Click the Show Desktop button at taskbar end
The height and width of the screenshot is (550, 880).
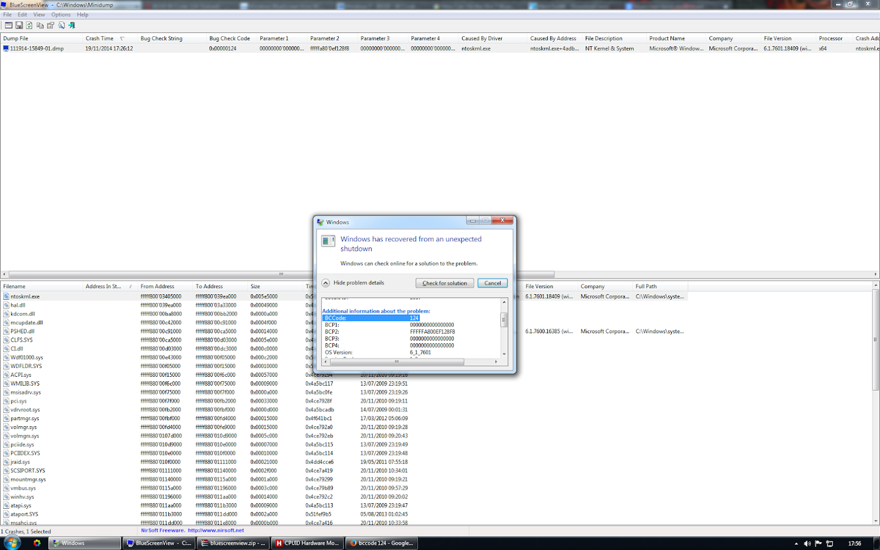pyautogui.click(x=877, y=543)
